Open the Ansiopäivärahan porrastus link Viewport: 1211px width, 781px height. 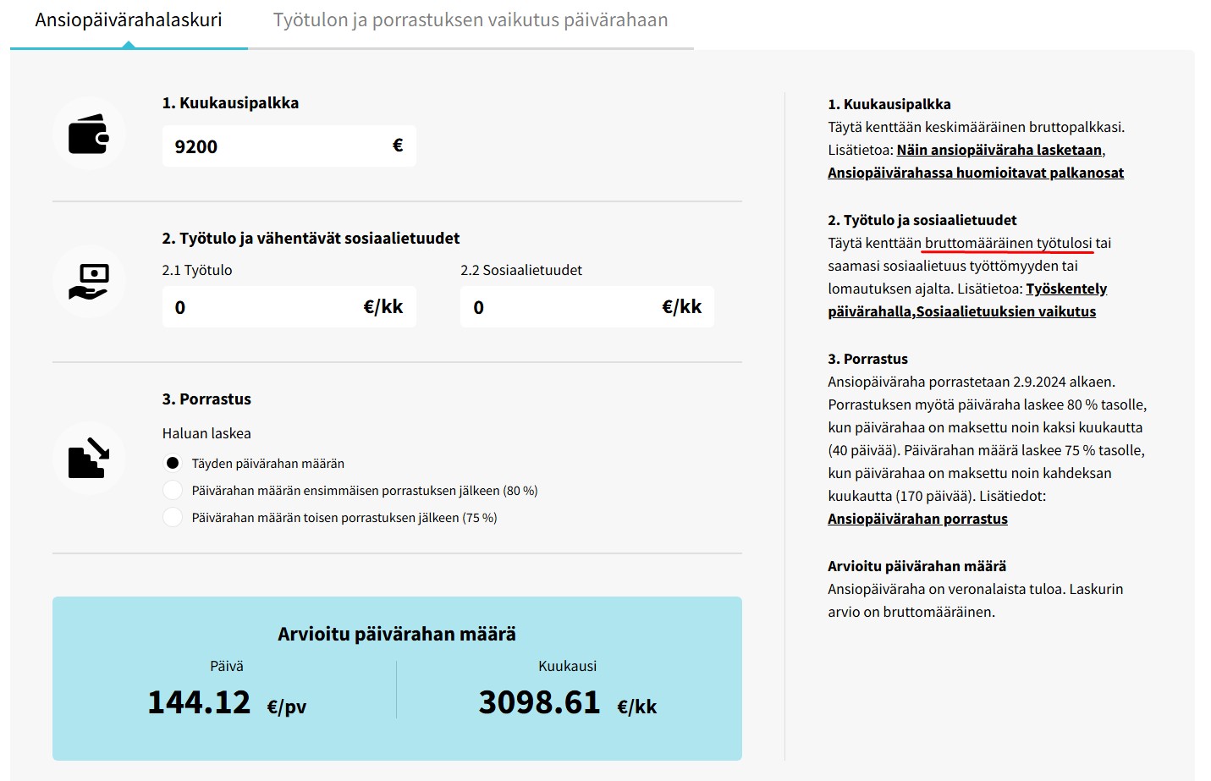917,519
